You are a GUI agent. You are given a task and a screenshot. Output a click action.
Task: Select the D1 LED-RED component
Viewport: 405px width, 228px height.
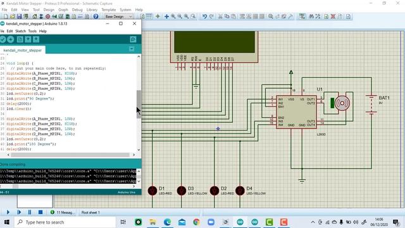[x=153, y=191]
